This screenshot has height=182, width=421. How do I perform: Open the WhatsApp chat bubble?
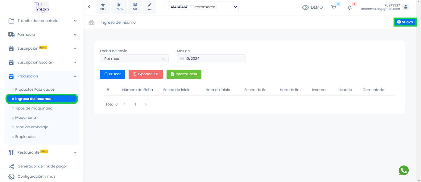(x=403, y=170)
